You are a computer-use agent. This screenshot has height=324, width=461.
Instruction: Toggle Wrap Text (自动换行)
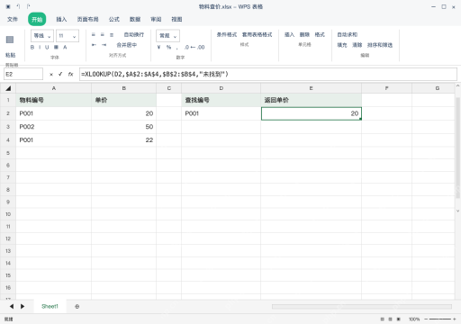(x=134, y=35)
